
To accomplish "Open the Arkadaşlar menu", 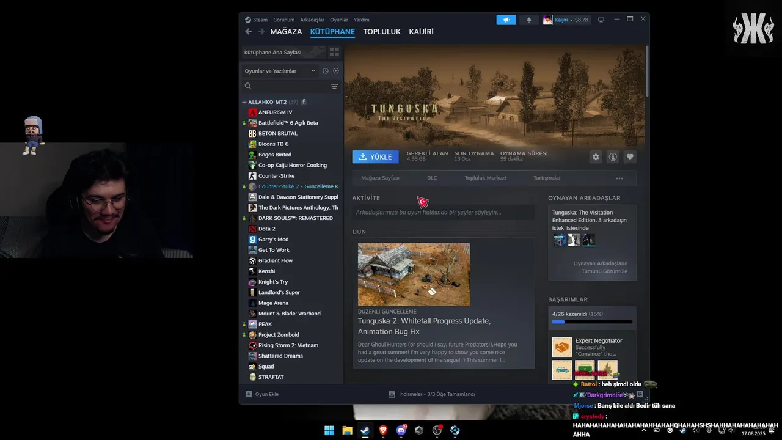I will pyautogui.click(x=312, y=20).
